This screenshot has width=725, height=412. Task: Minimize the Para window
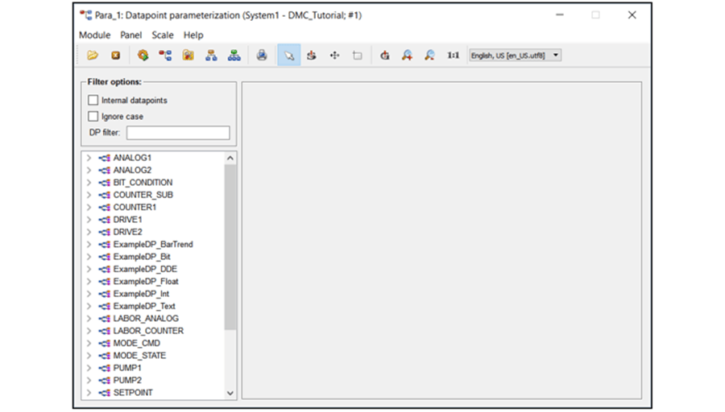[x=560, y=14]
